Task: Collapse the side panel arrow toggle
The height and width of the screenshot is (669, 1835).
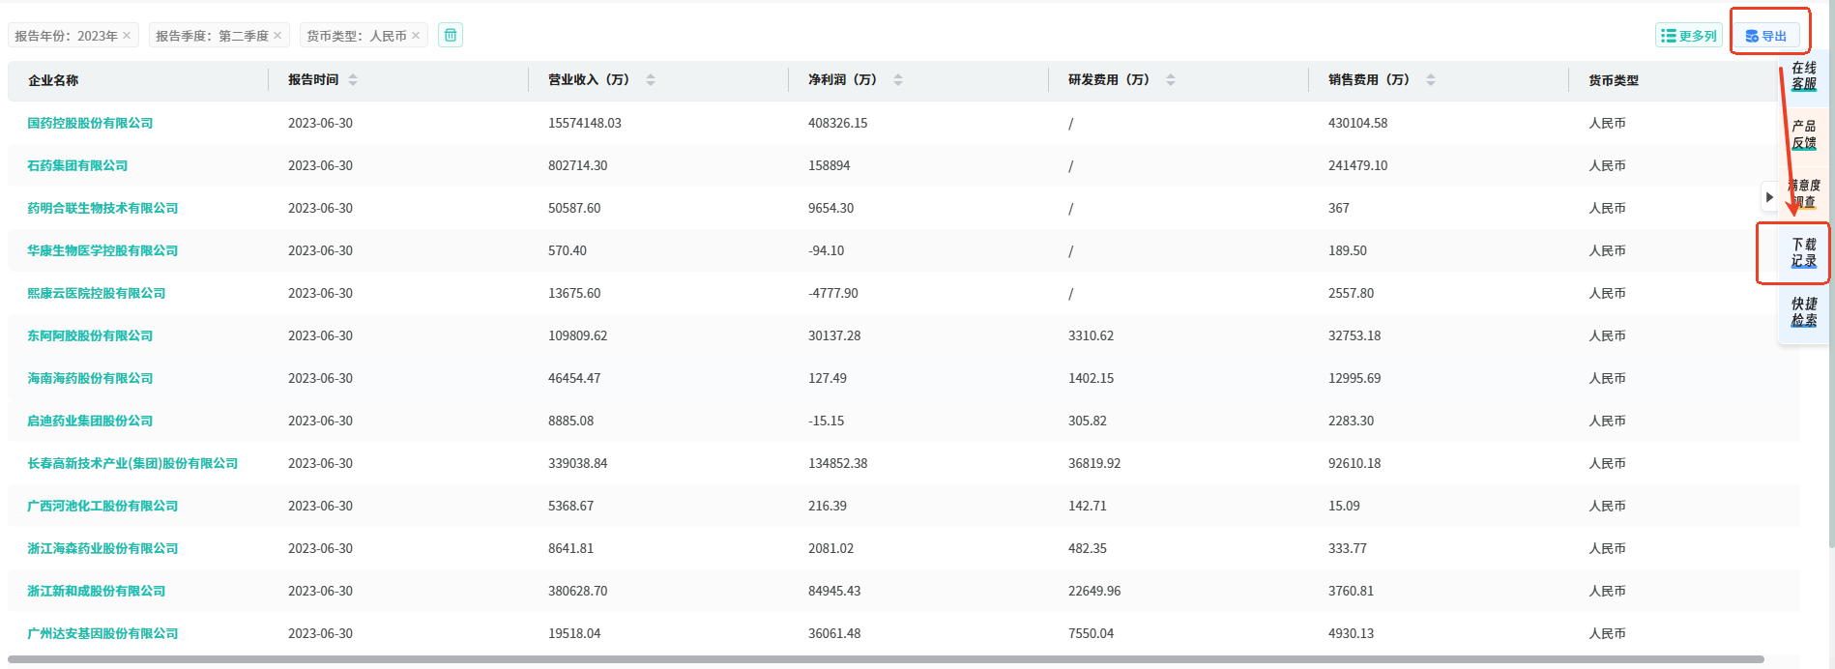Action: (x=1769, y=197)
